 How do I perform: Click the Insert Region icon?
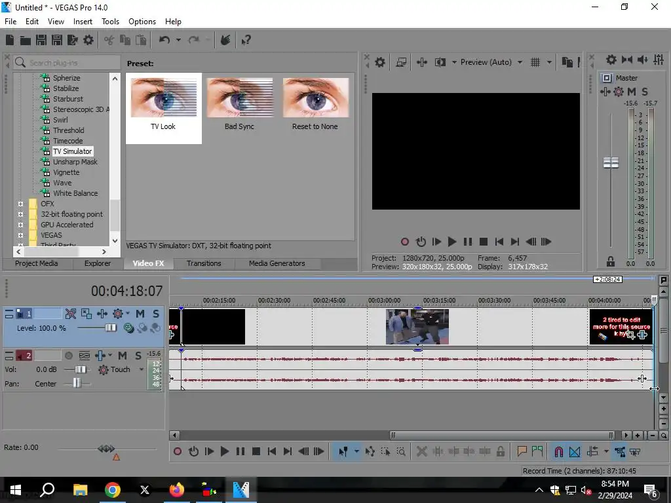click(x=537, y=451)
